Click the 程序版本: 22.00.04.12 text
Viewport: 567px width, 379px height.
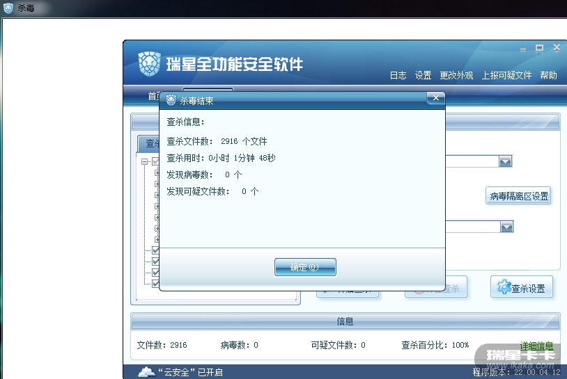point(516,372)
